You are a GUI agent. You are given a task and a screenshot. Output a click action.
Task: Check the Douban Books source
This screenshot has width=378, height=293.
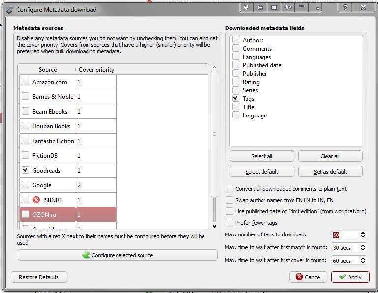25,126
